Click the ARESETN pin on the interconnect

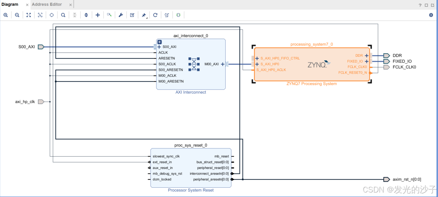pyautogui.click(x=166, y=58)
